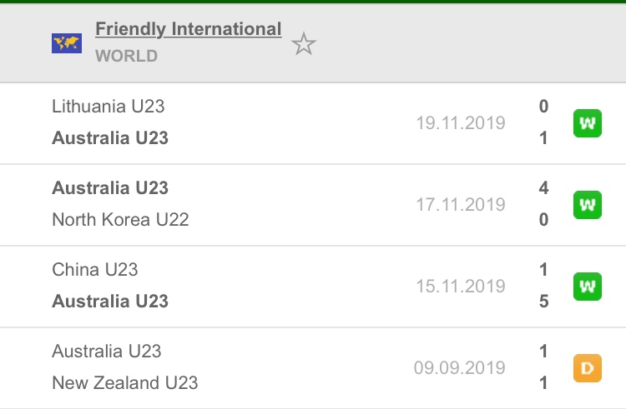
Task: Open the North Korea U22 team name
Action: [x=120, y=219]
